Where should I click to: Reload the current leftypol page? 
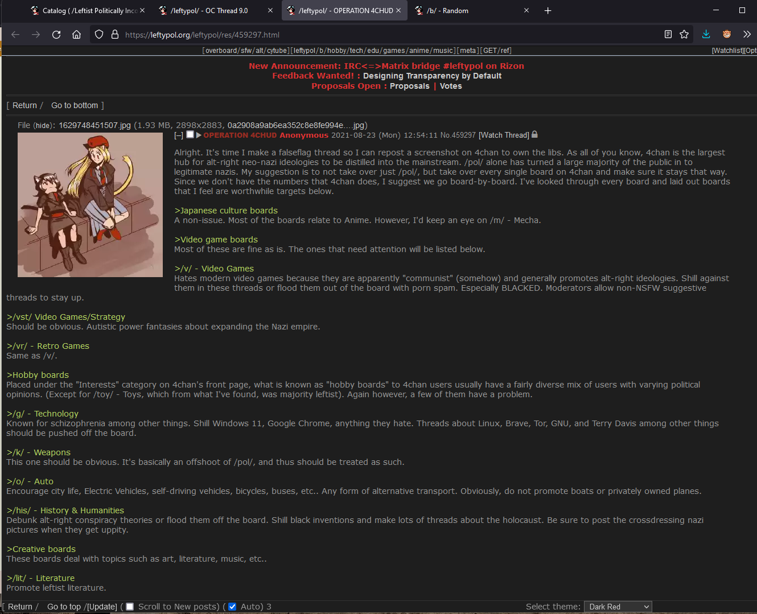pyautogui.click(x=56, y=35)
